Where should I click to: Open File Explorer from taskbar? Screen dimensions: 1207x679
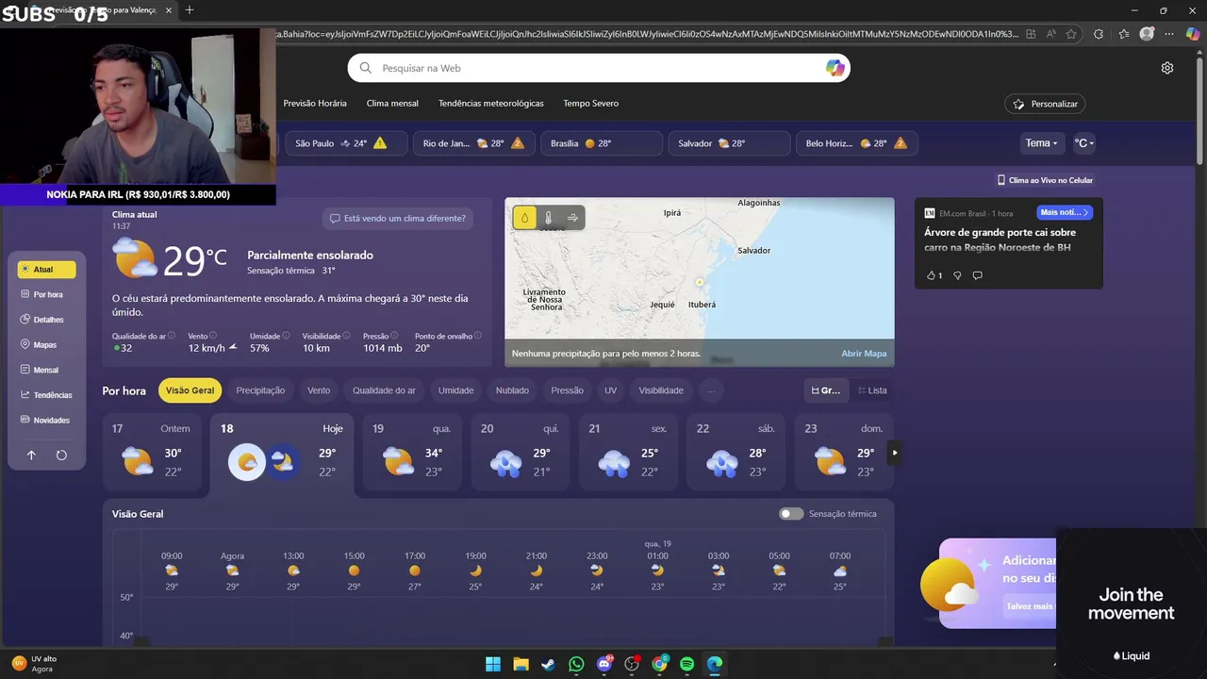pos(521,664)
